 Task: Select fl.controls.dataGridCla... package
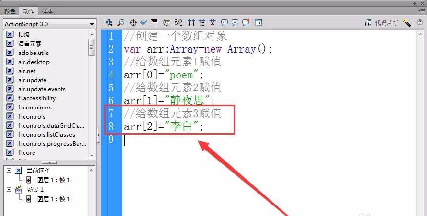51,126
